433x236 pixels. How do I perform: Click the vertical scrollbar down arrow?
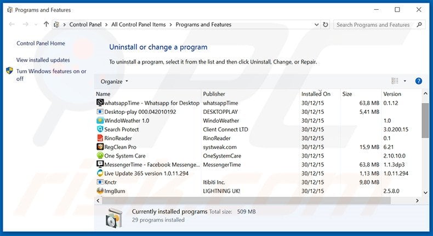coord(425,193)
